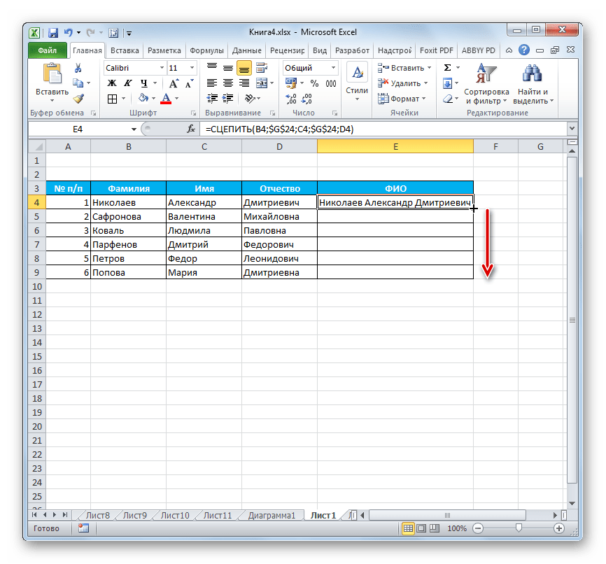This screenshot has height=564, width=606.
Task: Click the percent style icon
Action: click(x=314, y=83)
